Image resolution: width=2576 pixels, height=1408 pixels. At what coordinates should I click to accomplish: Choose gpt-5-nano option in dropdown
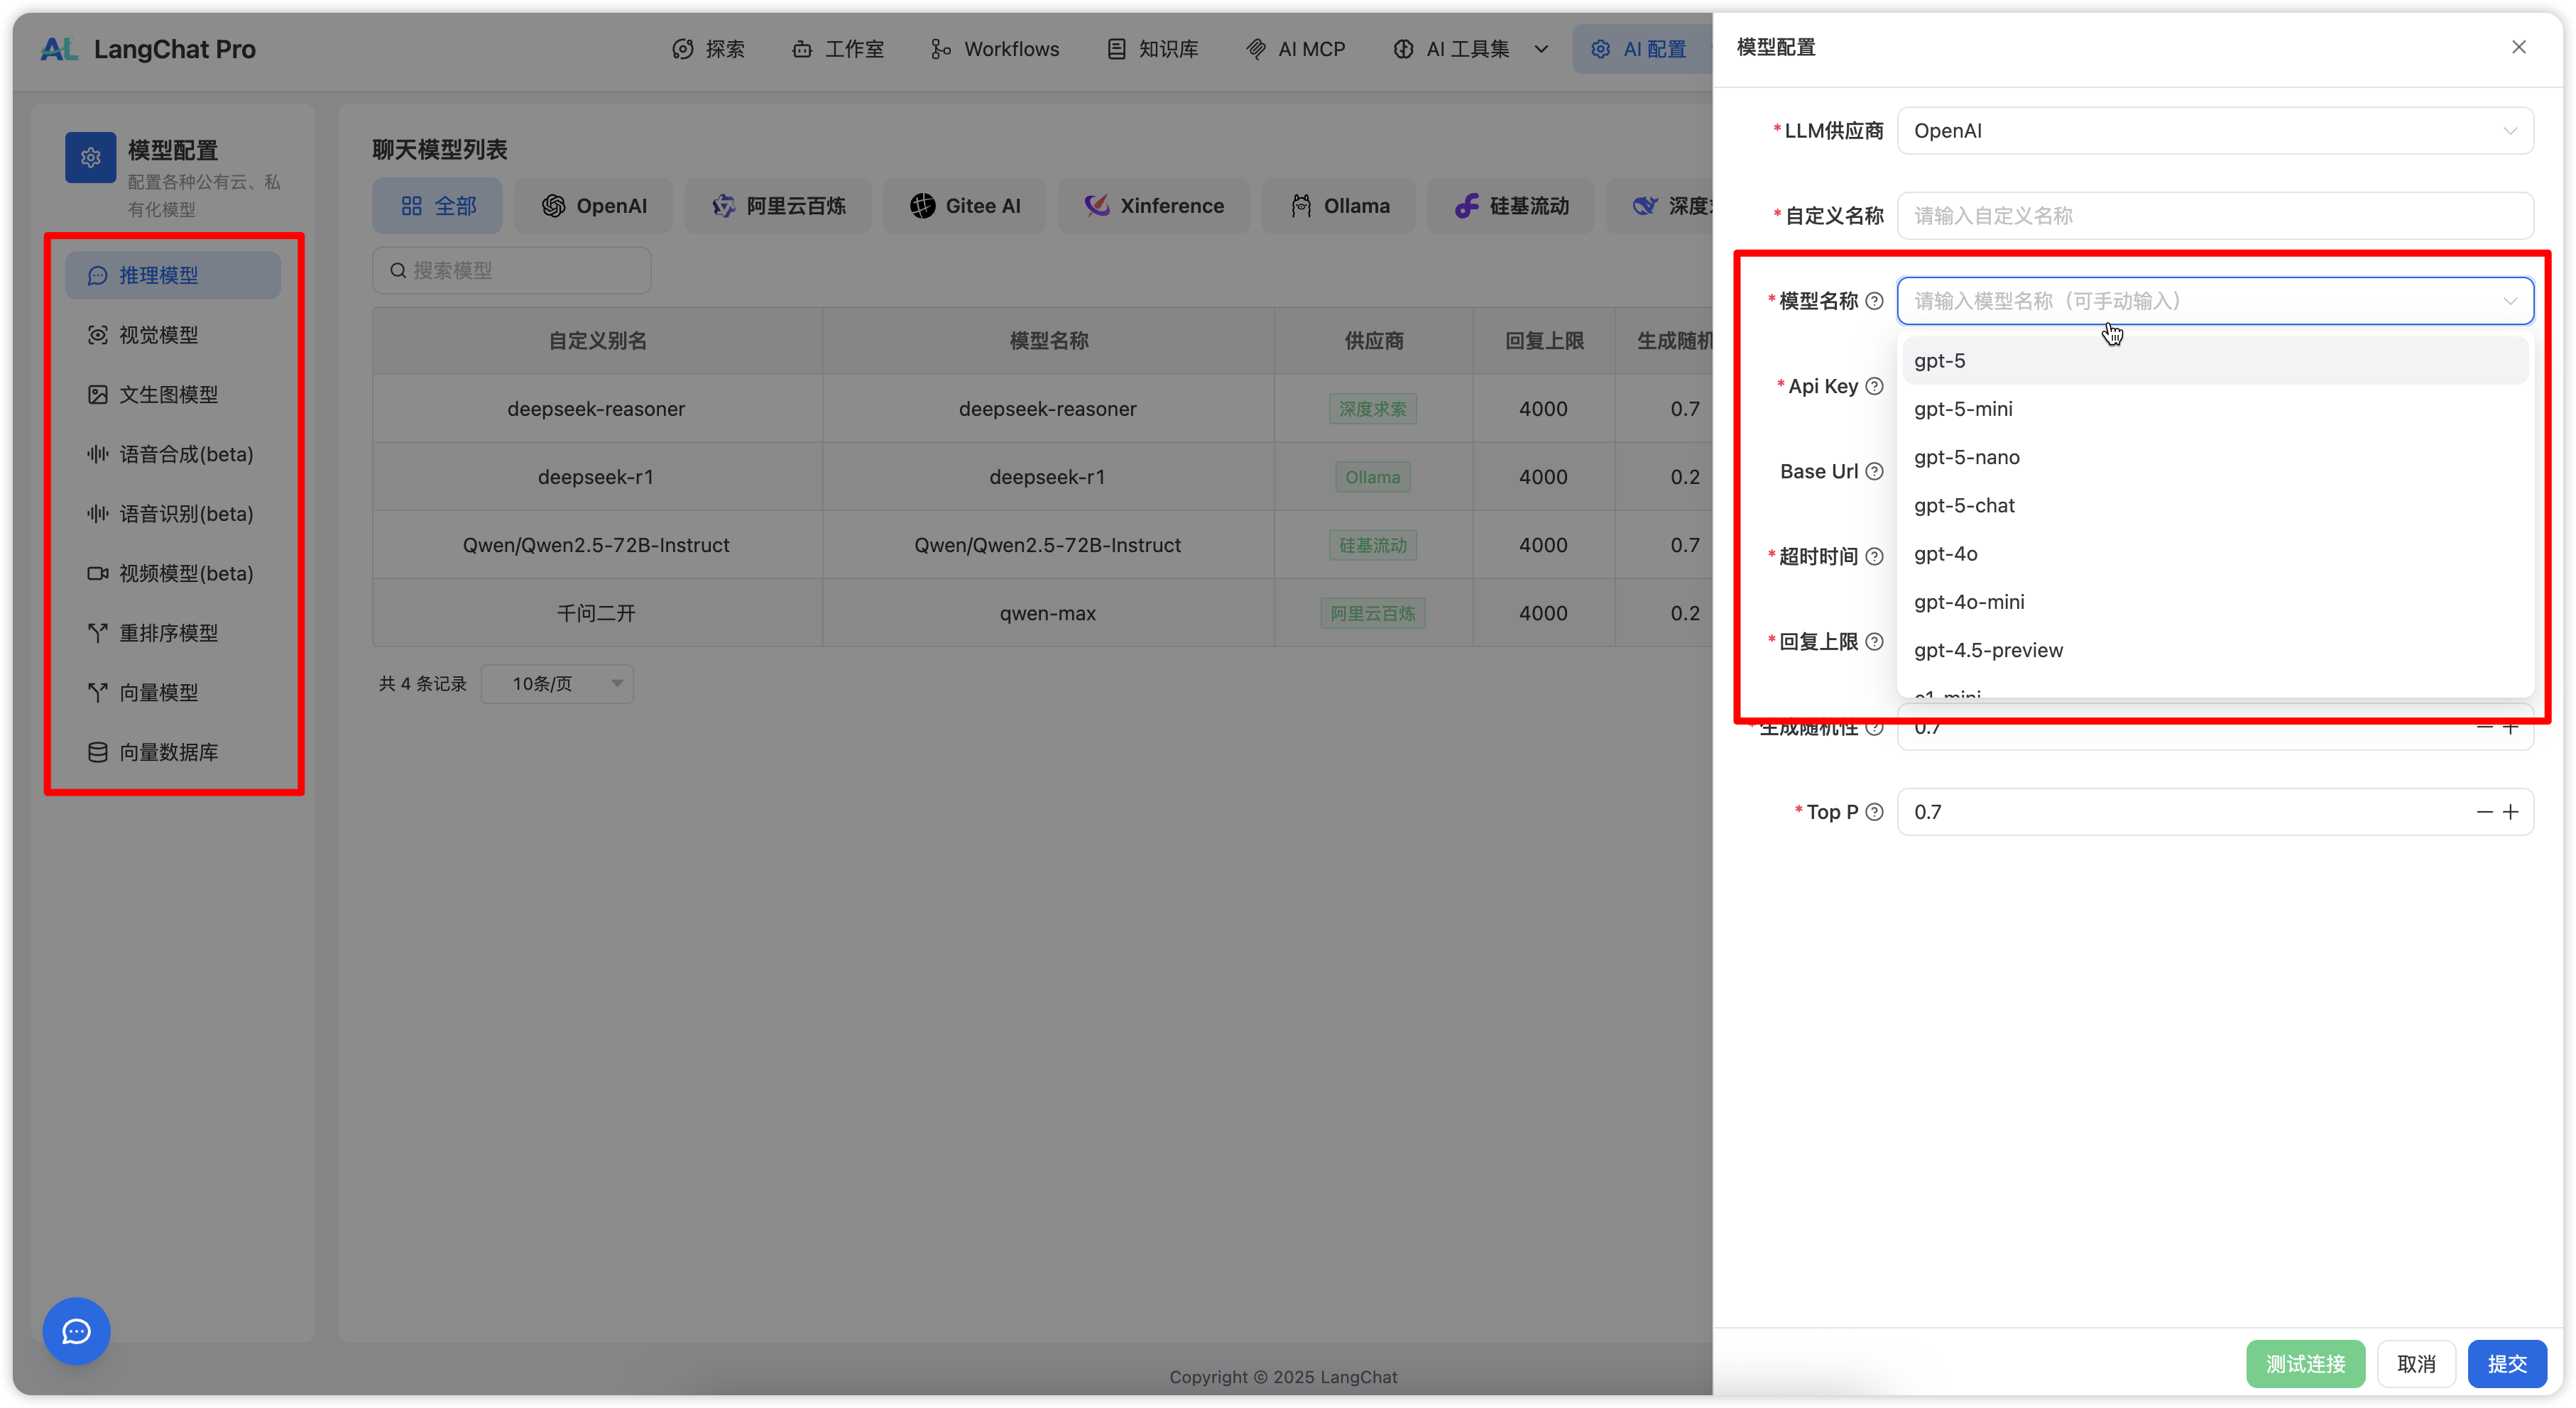click(1966, 456)
